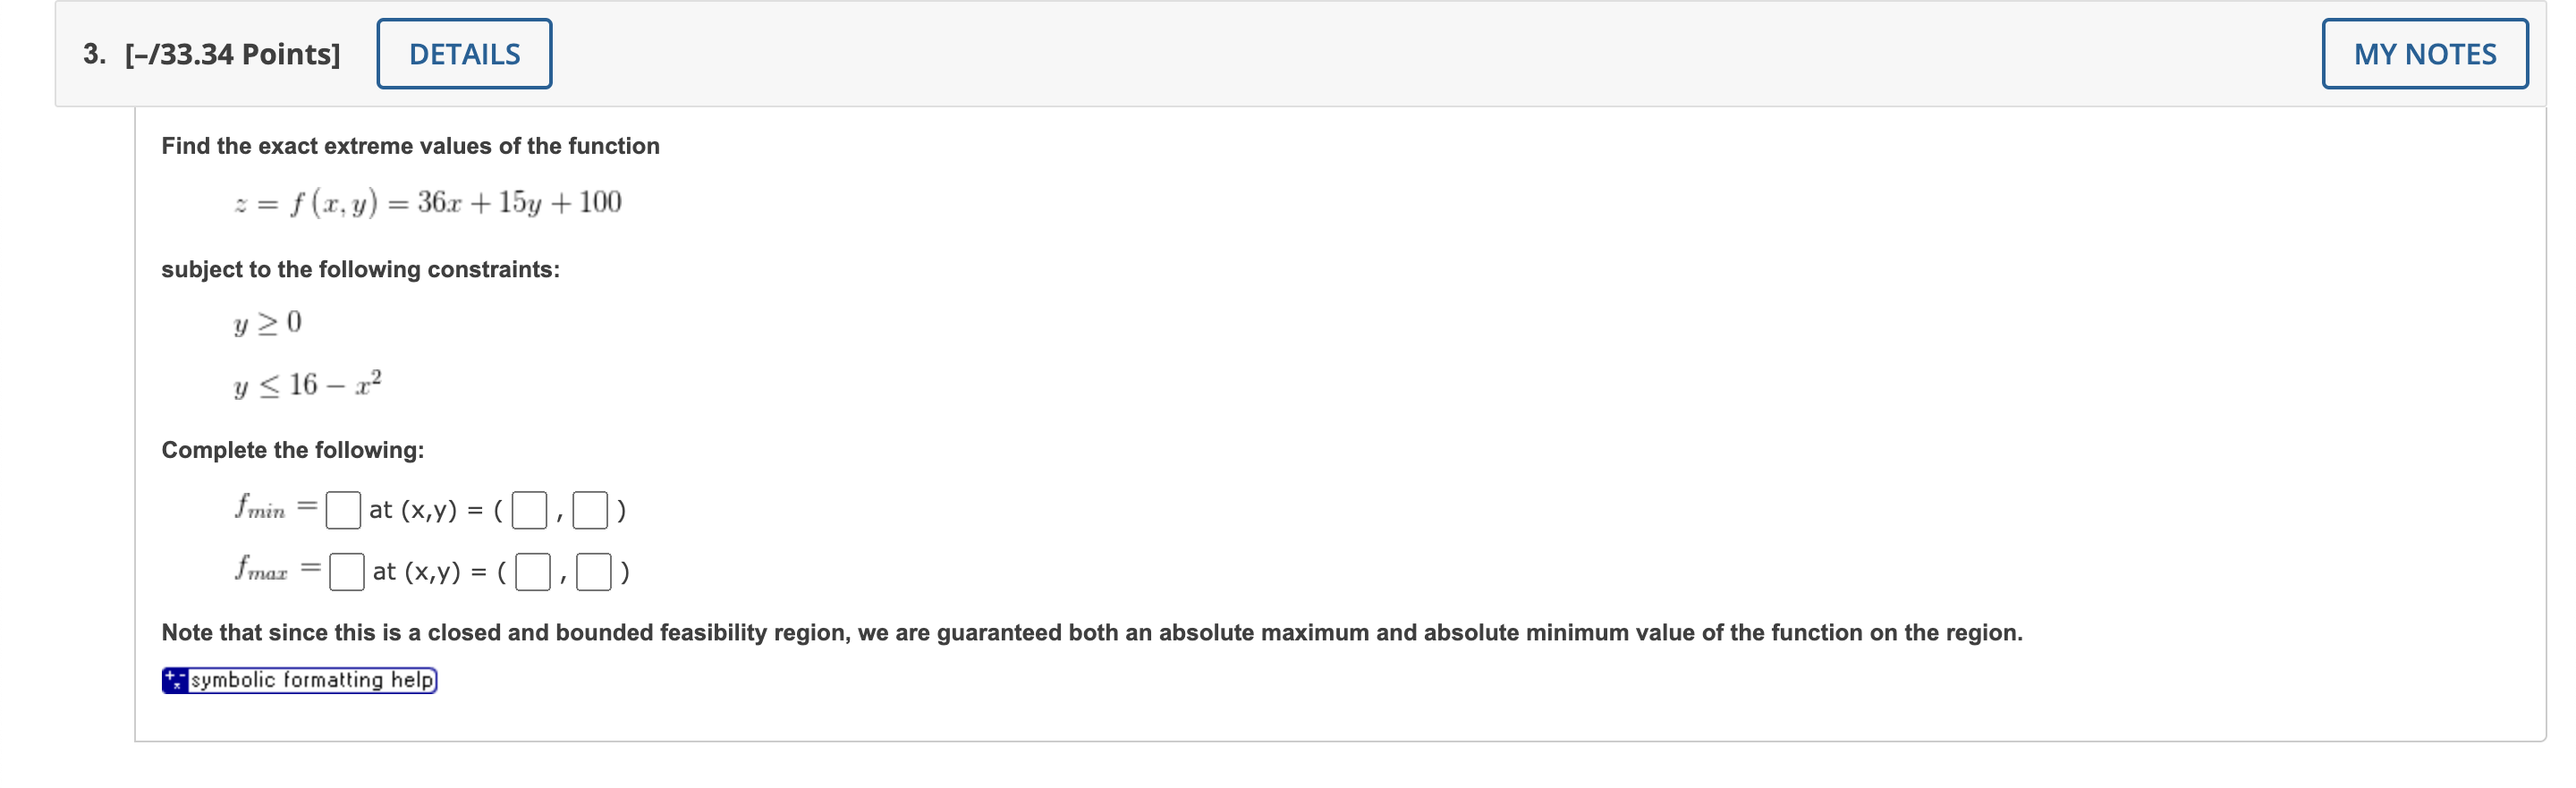Viewport: 2576px width, 788px height.
Task: Click the Complete the following heading
Action: coord(293,450)
